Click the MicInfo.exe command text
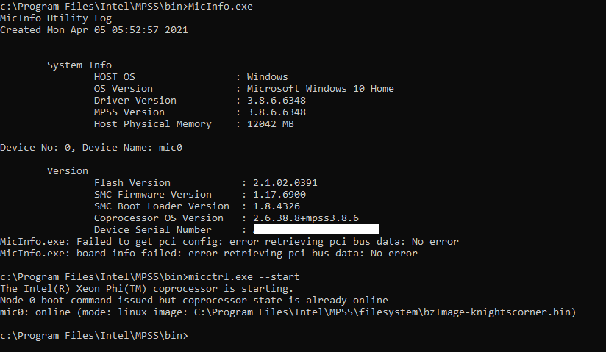Screen dimensions: 606x352 click(221, 7)
